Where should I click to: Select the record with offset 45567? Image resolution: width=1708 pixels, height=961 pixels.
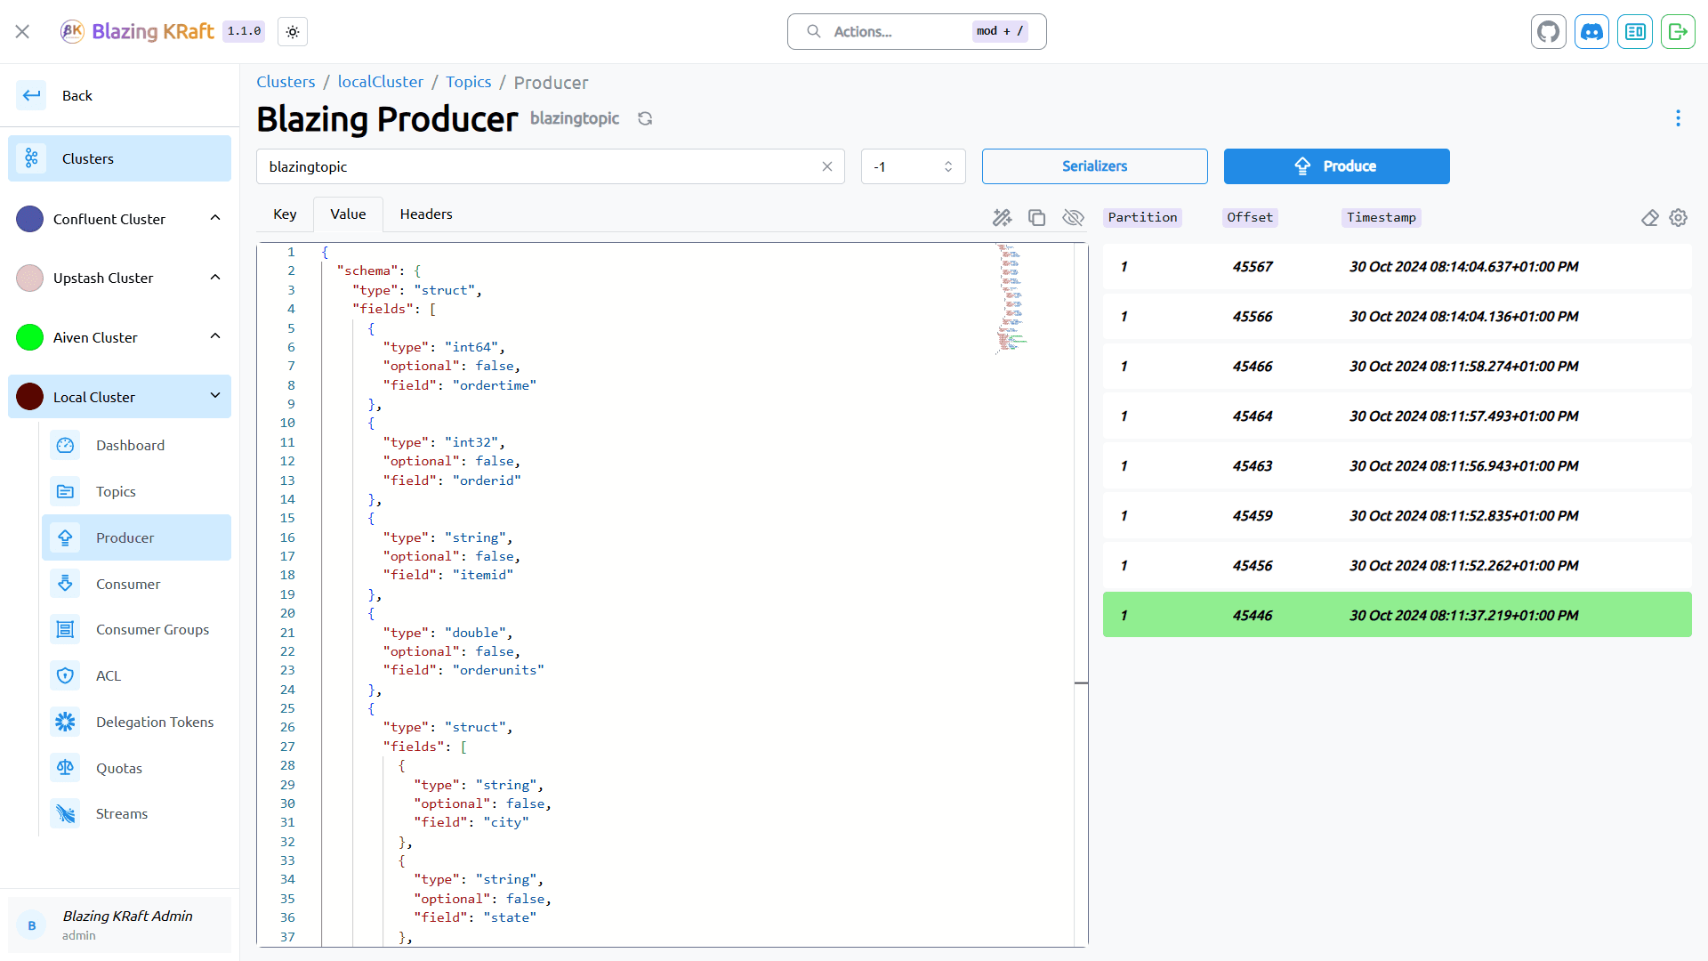pyautogui.click(x=1397, y=267)
